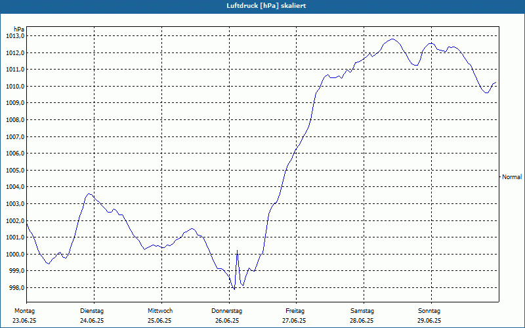Click the 'Mittwoch' day label
Viewport: 525px width, 328px height.
click(x=160, y=311)
